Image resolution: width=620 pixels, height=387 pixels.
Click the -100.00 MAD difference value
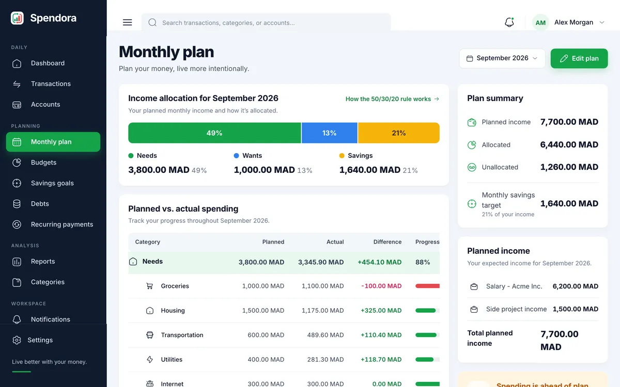click(381, 286)
